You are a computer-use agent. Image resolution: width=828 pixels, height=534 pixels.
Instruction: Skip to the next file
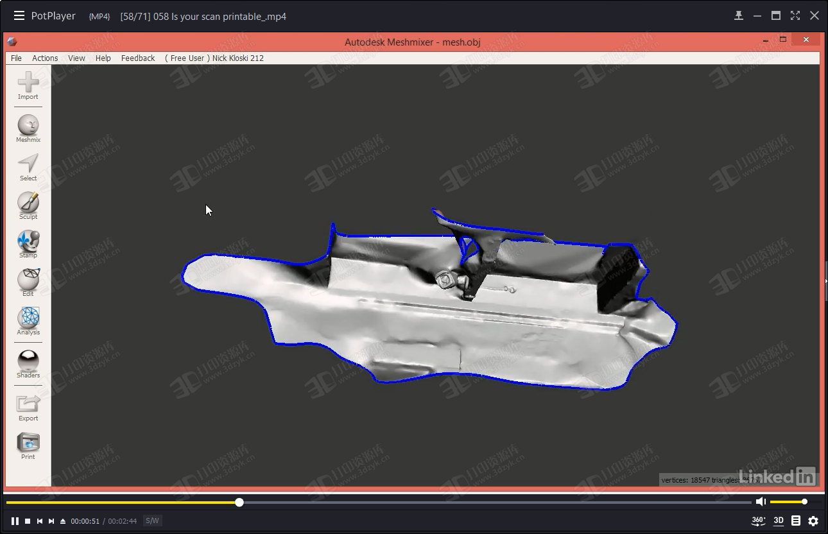(51, 521)
